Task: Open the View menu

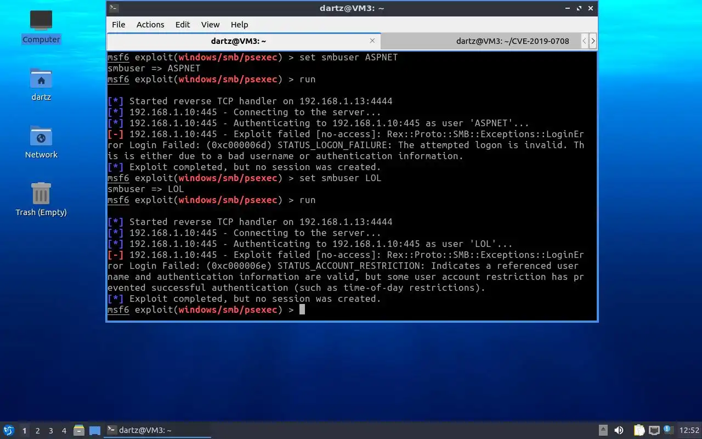Action: click(x=210, y=25)
